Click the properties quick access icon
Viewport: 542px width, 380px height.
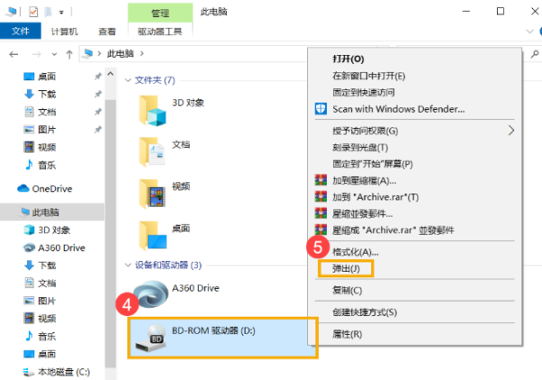[33, 12]
